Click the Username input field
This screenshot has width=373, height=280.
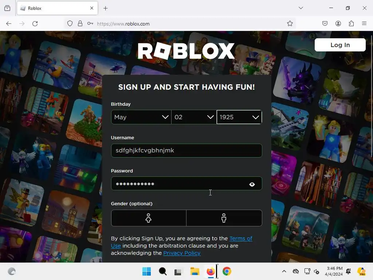point(186,151)
